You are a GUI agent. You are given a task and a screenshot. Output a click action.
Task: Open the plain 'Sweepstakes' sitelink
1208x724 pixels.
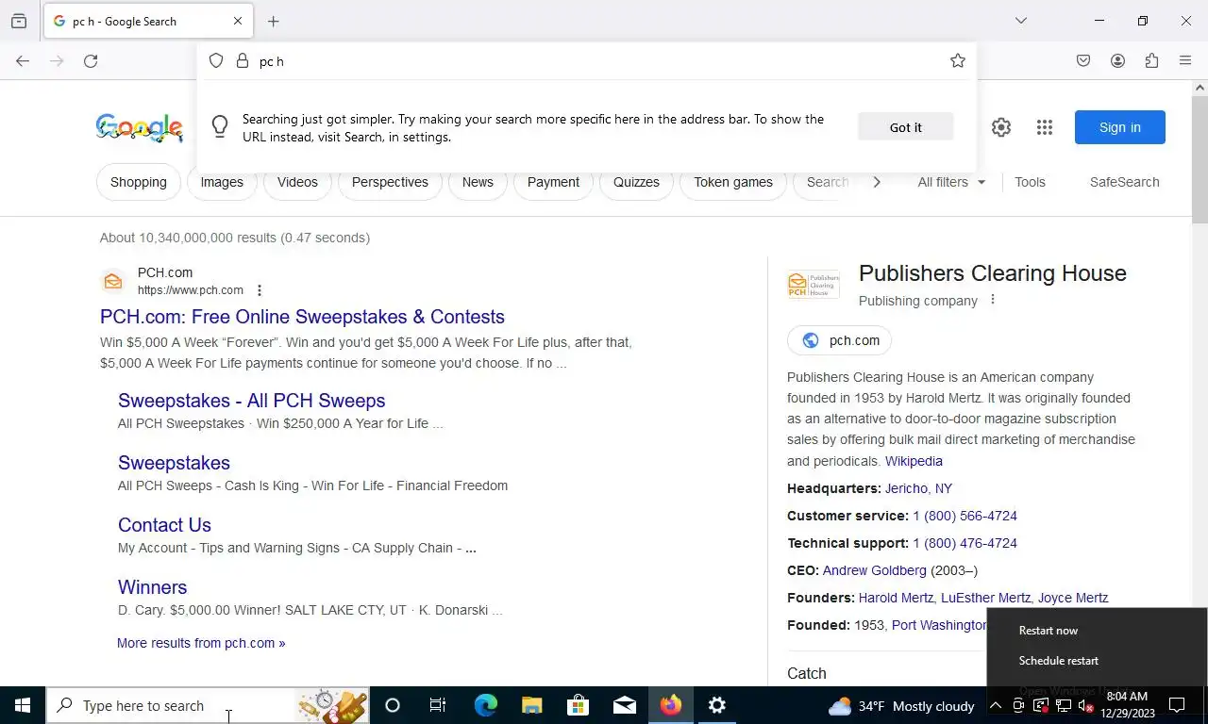[x=174, y=463]
